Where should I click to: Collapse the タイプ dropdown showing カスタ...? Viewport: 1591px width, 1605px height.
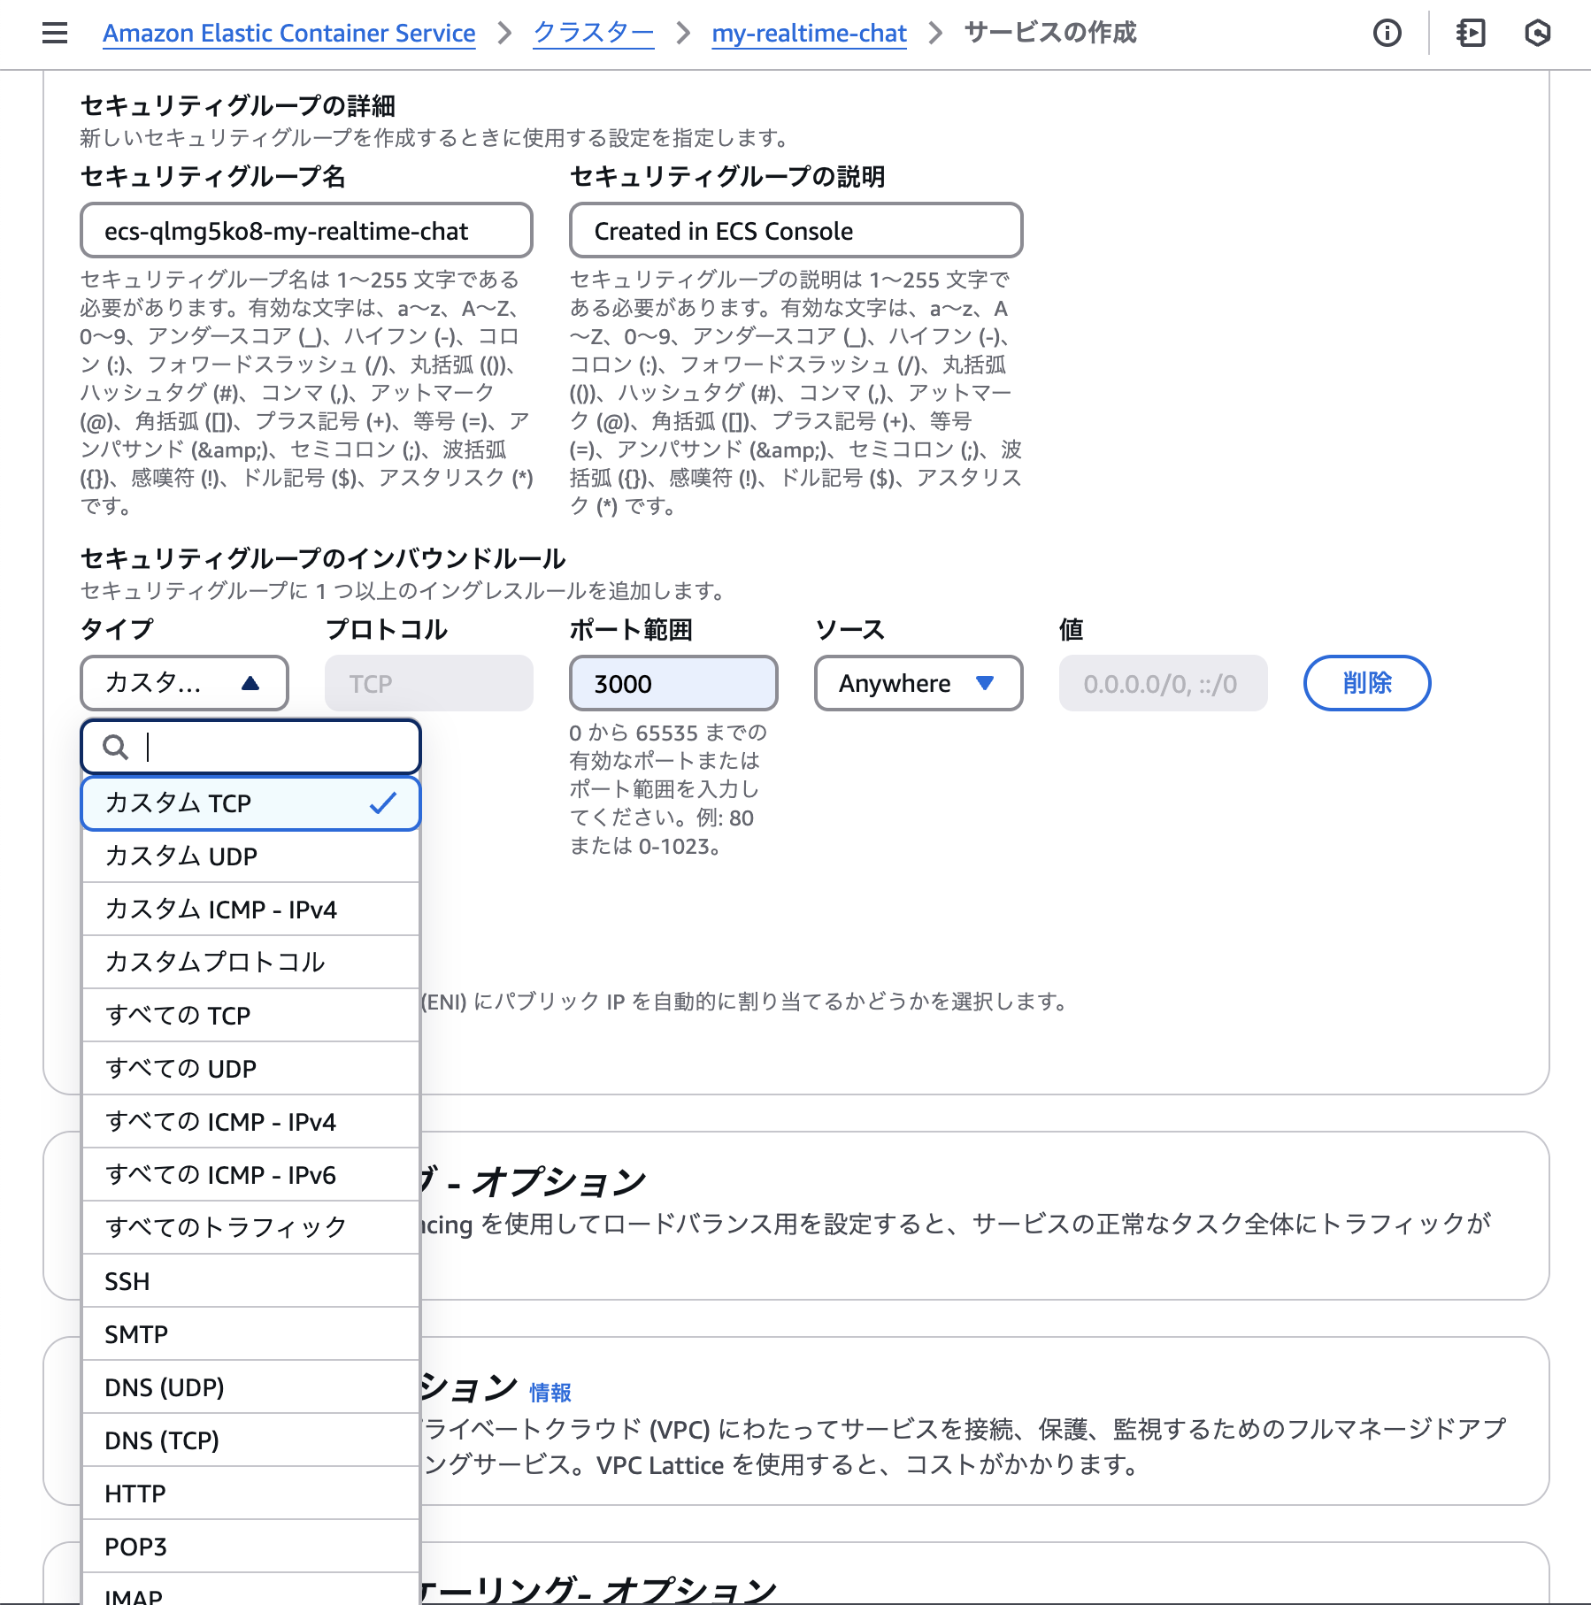pyautogui.click(x=184, y=683)
